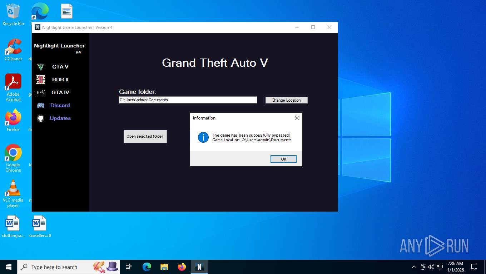
Task: Click the Nightlight Launcher sidebar title
Action: pos(59,46)
